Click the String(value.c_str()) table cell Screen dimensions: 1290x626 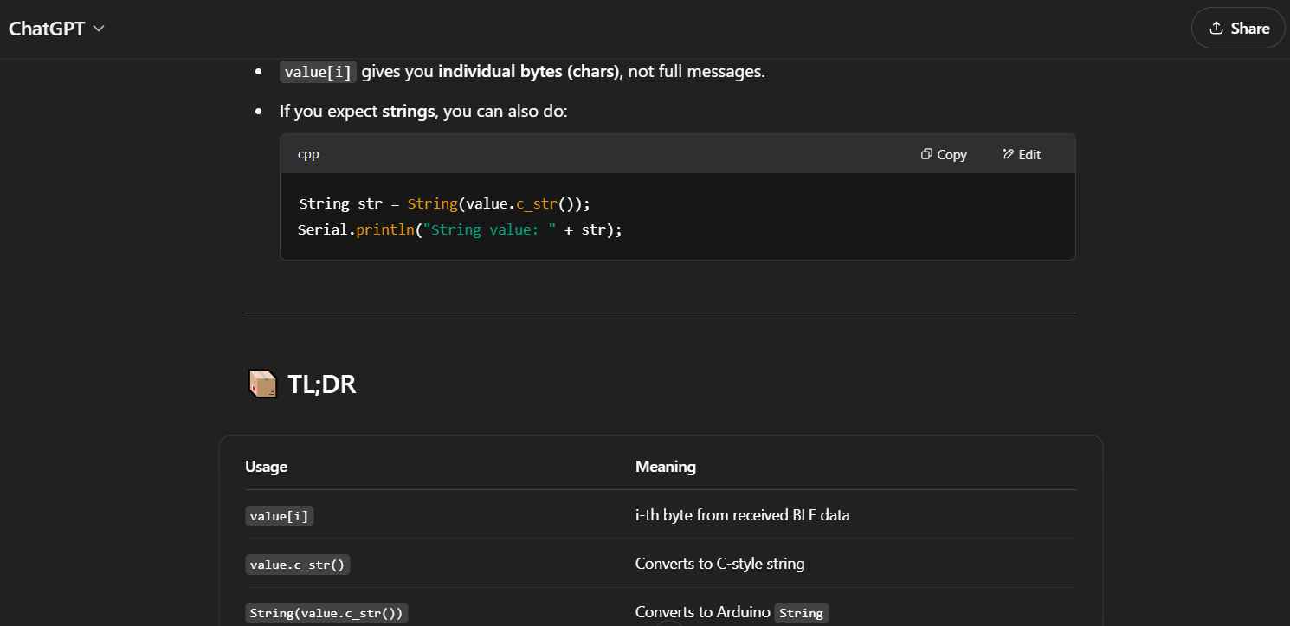pos(326,613)
